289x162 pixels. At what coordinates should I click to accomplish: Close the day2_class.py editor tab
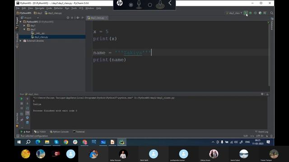pos(107,18)
